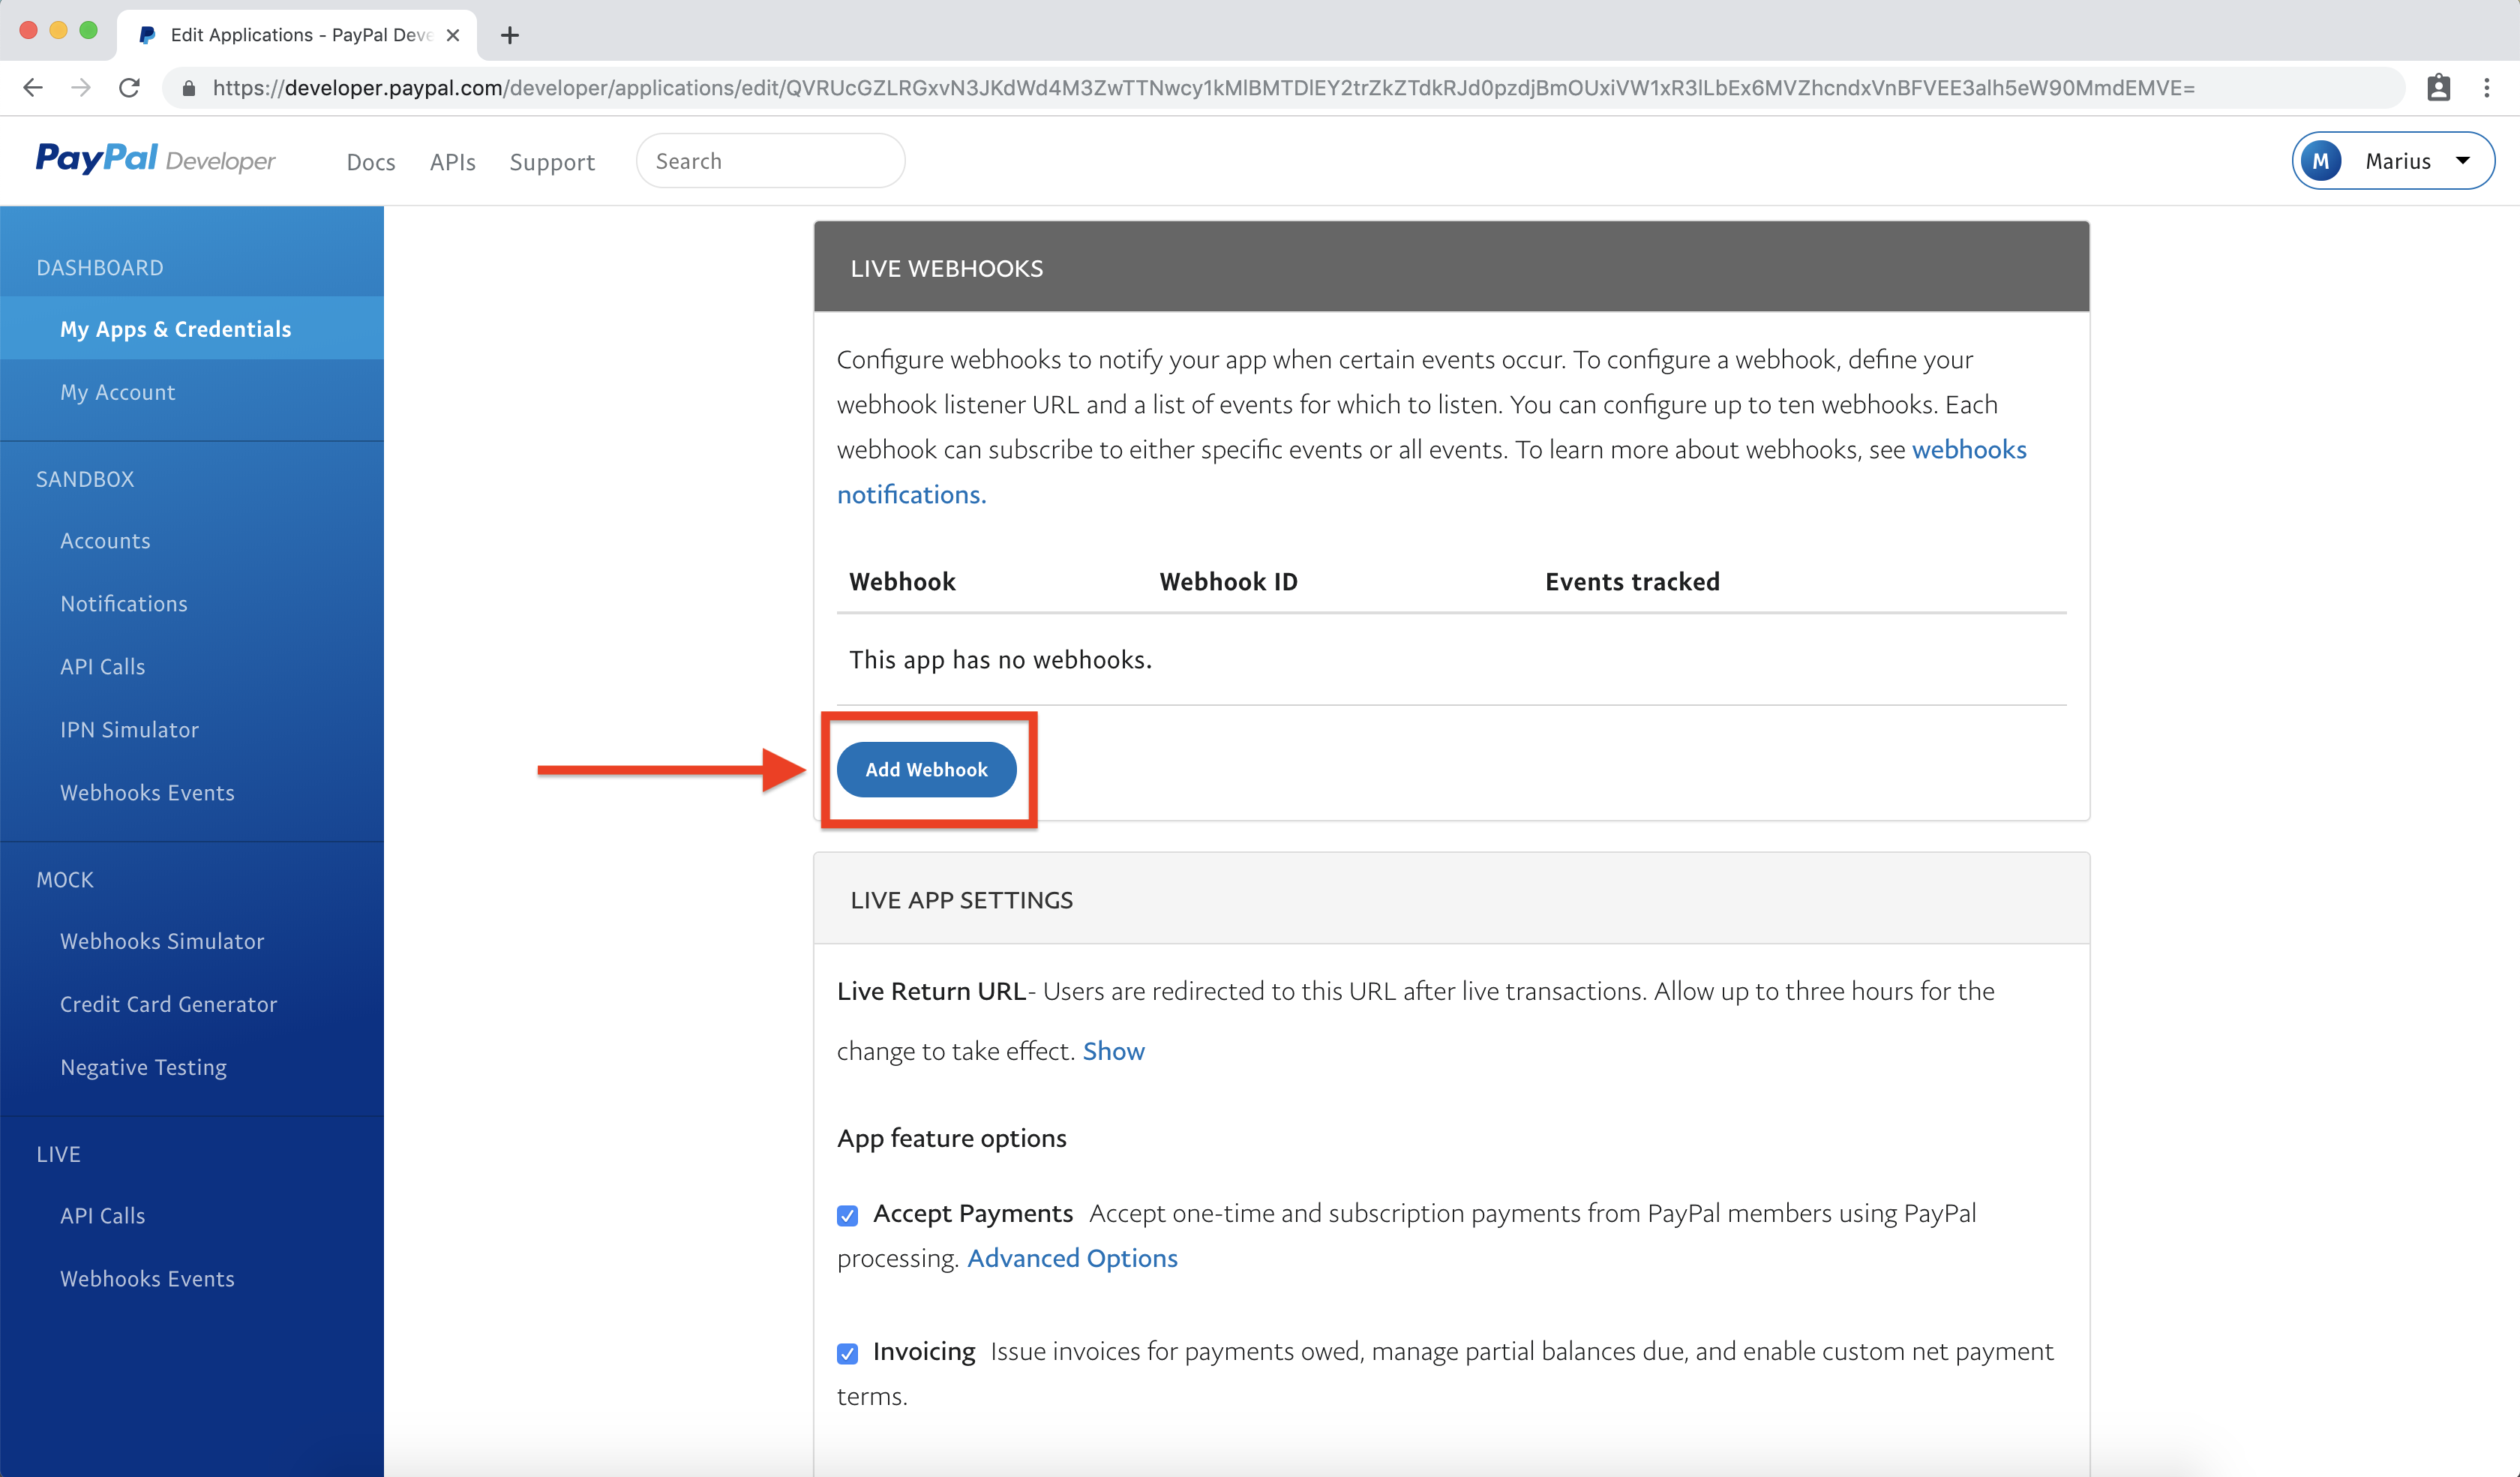This screenshot has width=2520, height=1477.
Task: Expand the Marius account dropdown arrow
Action: coord(2463,161)
